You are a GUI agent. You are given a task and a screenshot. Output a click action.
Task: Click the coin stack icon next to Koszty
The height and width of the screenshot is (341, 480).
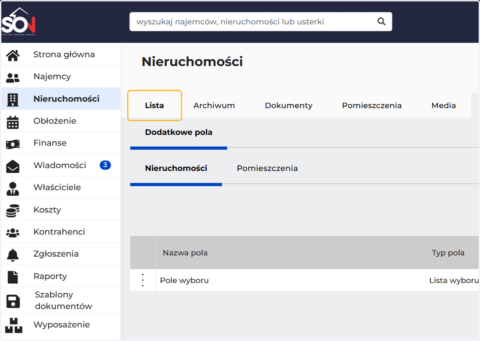pos(13,210)
